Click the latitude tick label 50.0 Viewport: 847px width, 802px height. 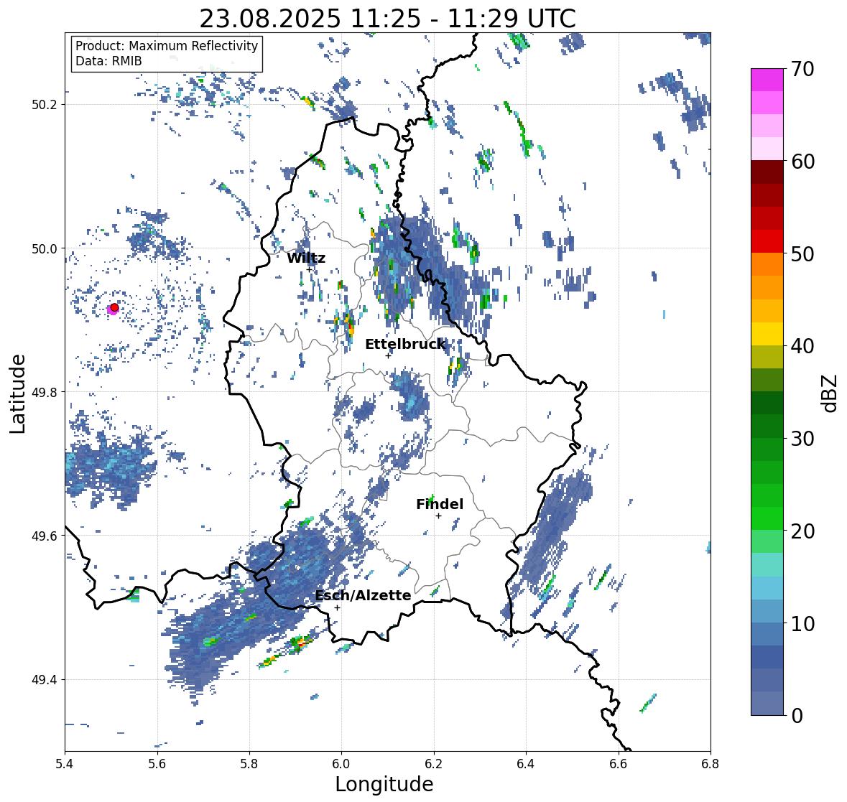point(45,249)
